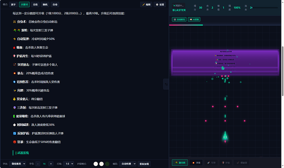Toggle AI控制 mode
Screen dimensions: 284x168
(x=194, y=19)
